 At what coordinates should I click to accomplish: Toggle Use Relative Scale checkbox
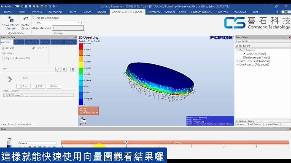33,18
